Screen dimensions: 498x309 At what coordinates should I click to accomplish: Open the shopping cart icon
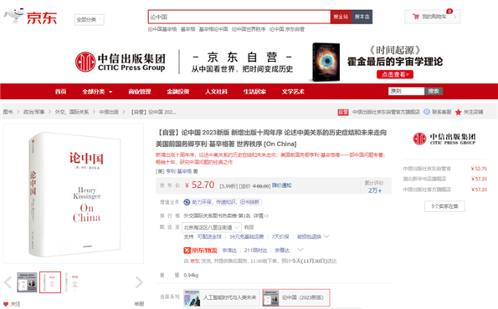(x=416, y=17)
